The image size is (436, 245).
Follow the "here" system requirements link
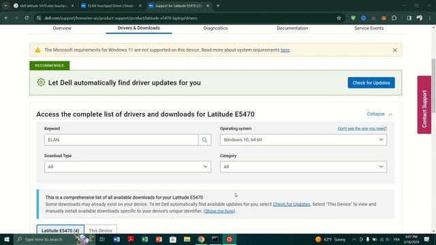point(285,50)
